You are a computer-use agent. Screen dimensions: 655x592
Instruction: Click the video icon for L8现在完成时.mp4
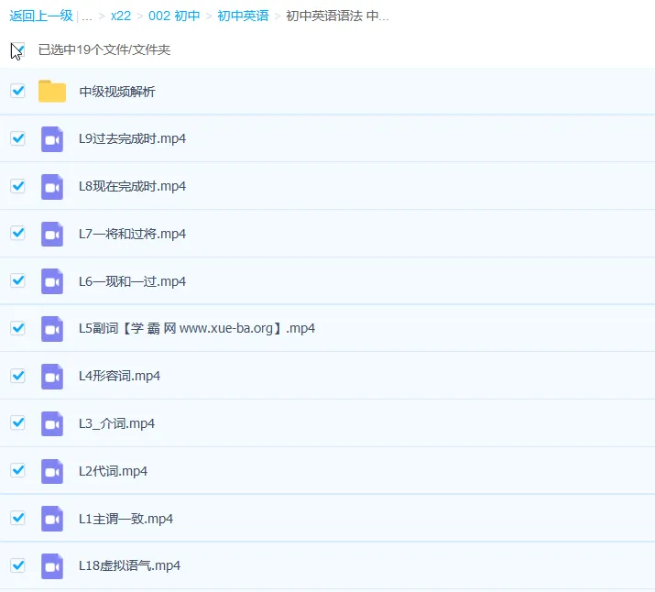[52, 187]
